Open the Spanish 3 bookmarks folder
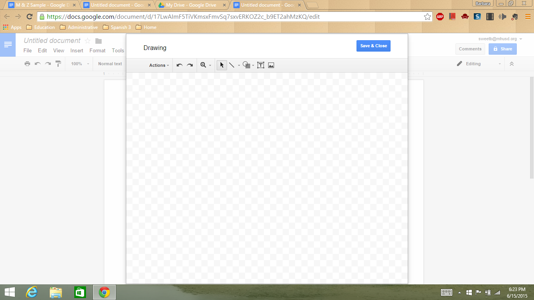Viewport: 534px width, 300px height. point(117,27)
